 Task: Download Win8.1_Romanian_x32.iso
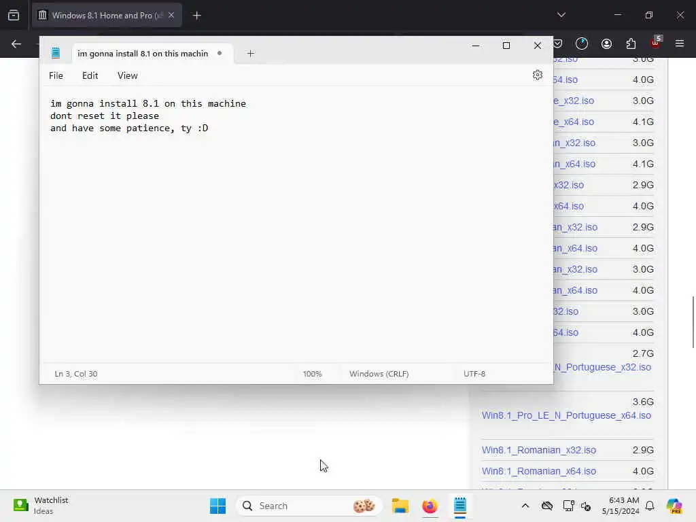538,450
